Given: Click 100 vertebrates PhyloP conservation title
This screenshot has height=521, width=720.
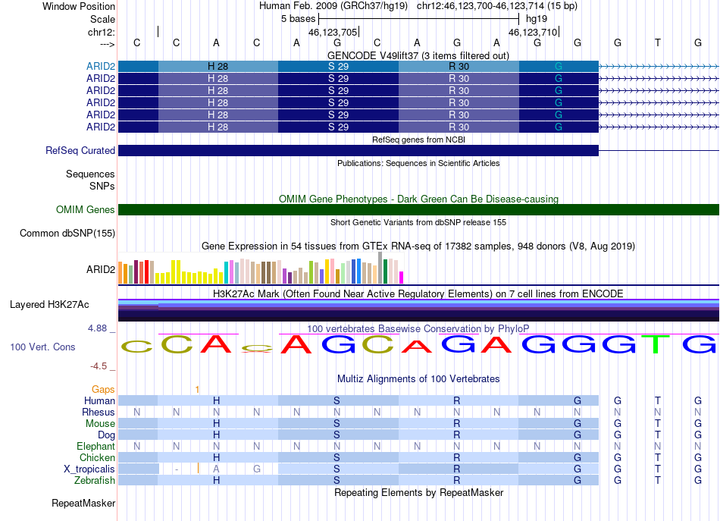Looking at the screenshot, I should click(x=418, y=328).
